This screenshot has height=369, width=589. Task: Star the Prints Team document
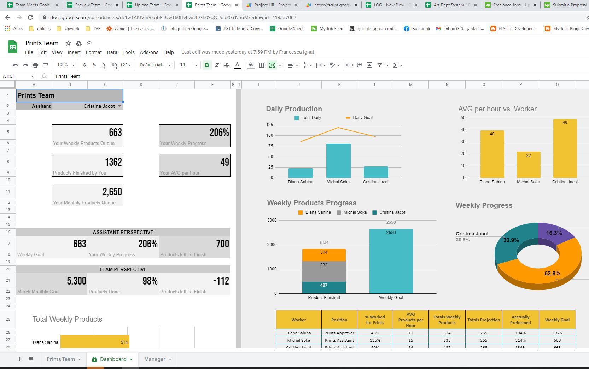click(x=68, y=43)
